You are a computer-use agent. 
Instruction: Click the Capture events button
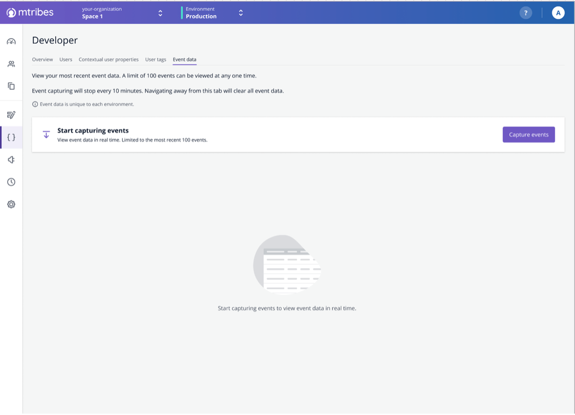pyautogui.click(x=528, y=134)
